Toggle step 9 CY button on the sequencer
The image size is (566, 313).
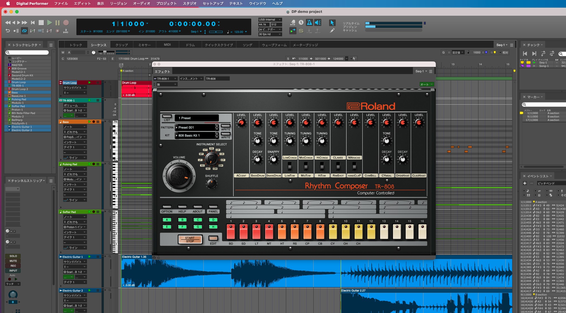click(x=333, y=232)
